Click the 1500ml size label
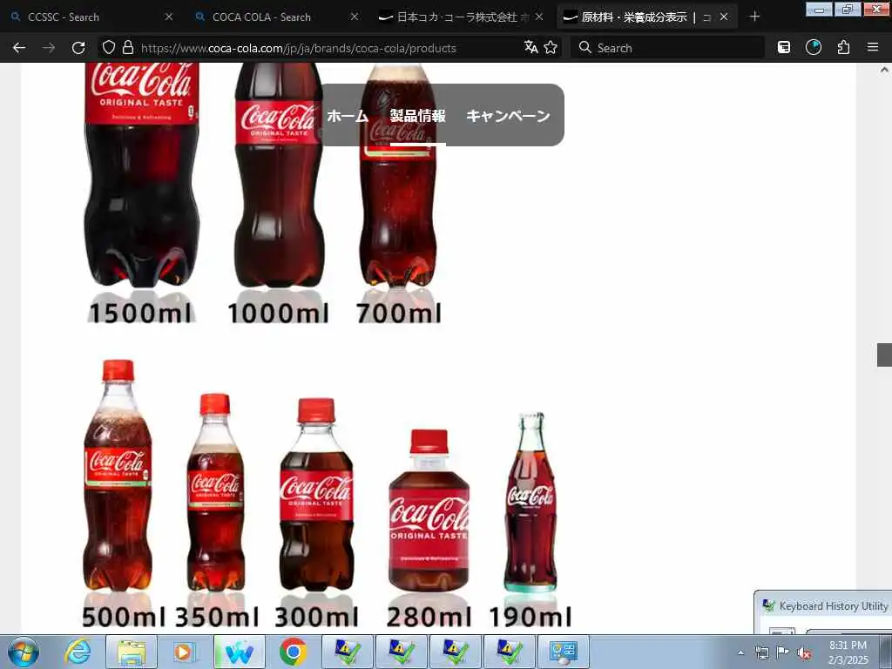The image size is (892, 669). click(x=140, y=313)
